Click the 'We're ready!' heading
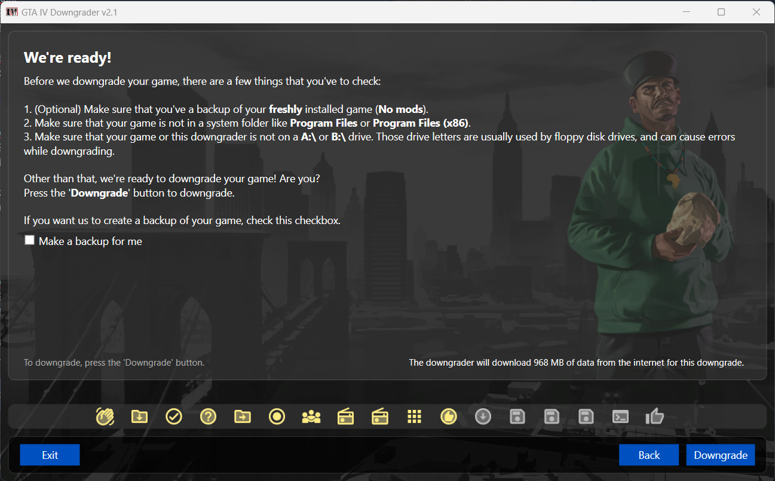Screen dimensions: 775x481 pyautogui.click(x=68, y=58)
